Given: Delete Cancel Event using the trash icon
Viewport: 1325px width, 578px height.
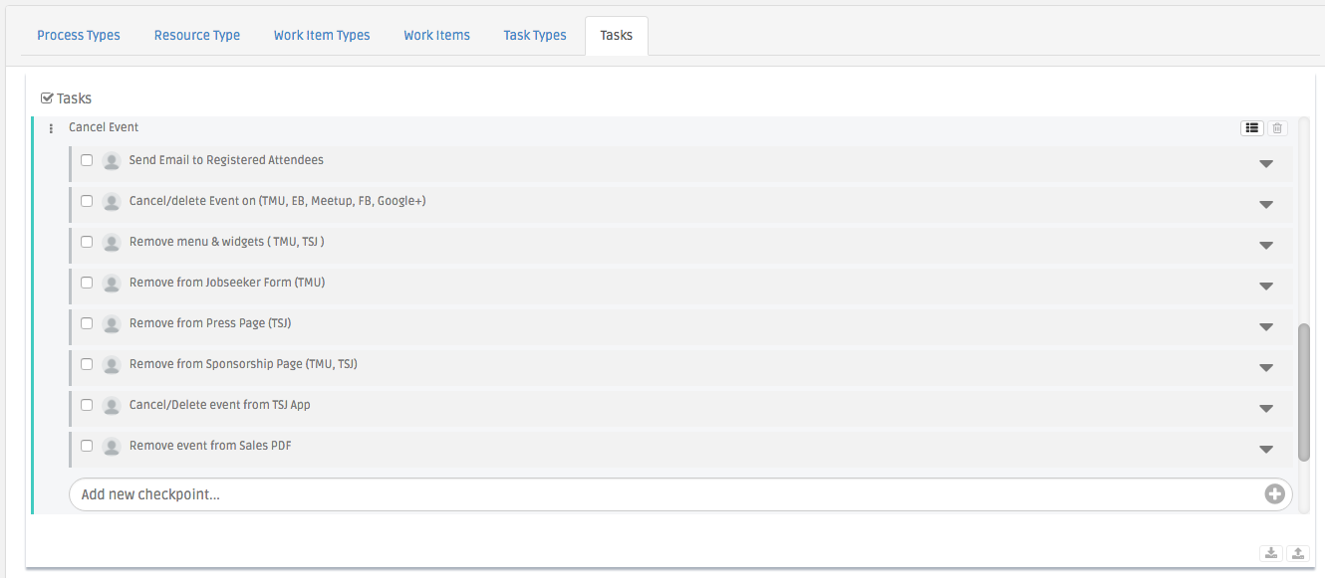Looking at the screenshot, I should (x=1278, y=128).
